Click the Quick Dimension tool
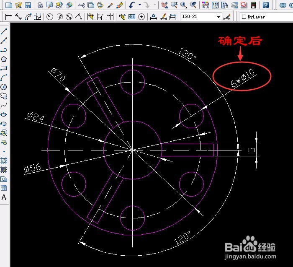 point(91,17)
